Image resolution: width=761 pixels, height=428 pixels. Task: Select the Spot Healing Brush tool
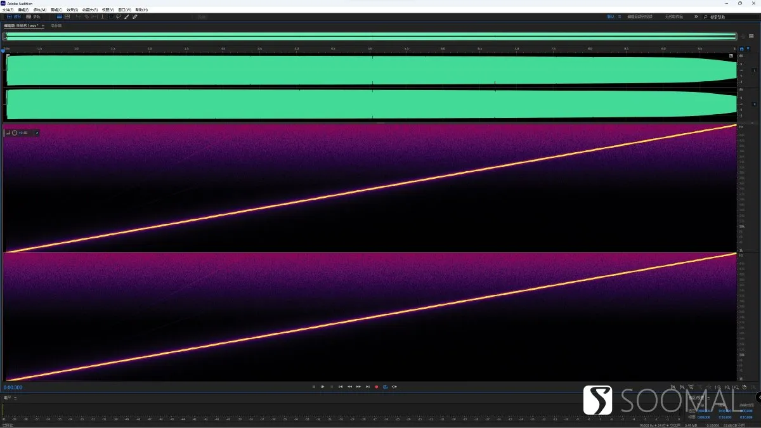(x=134, y=16)
